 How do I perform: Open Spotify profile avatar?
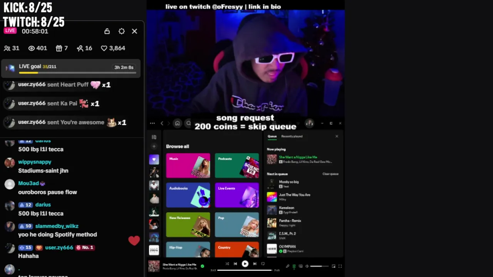coord(309,123)
